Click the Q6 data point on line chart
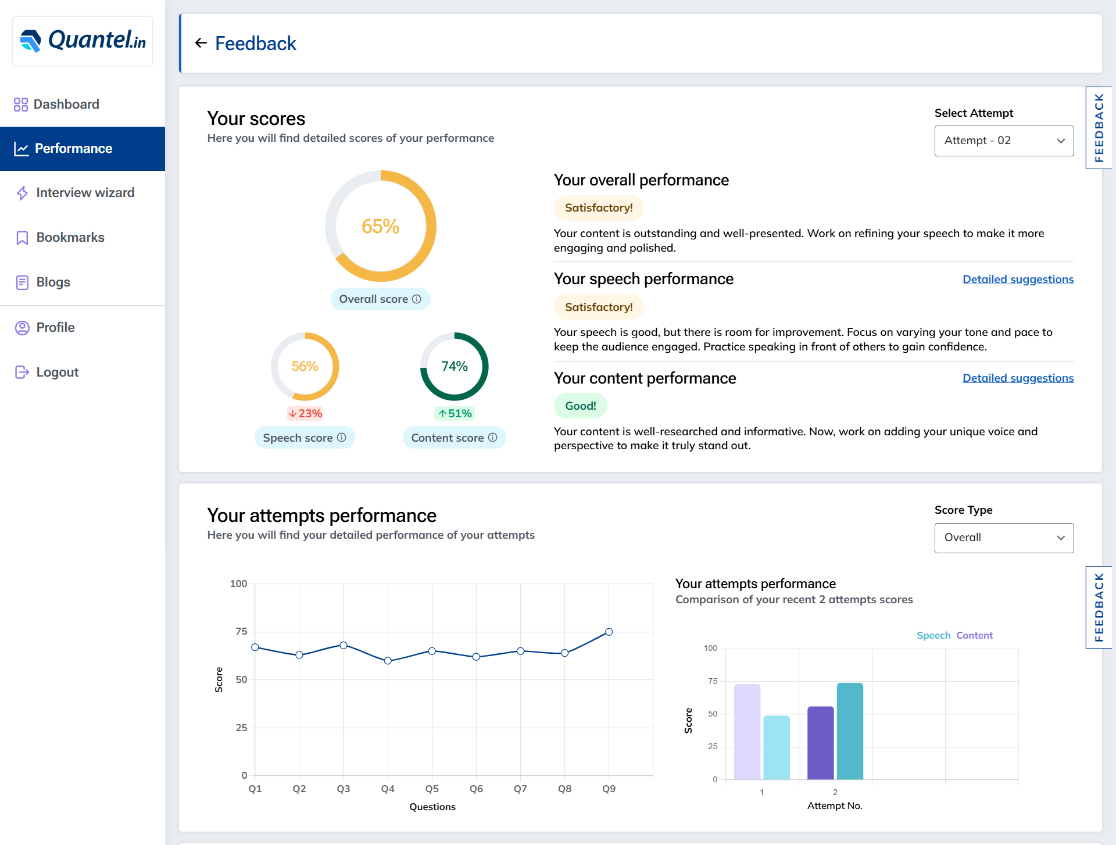Viewport: 1116px width, 845px height. pos(476,657)
